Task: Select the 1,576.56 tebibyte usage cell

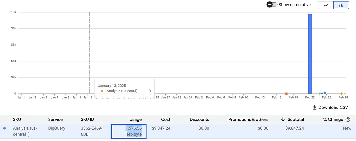Action: point(129,131)
